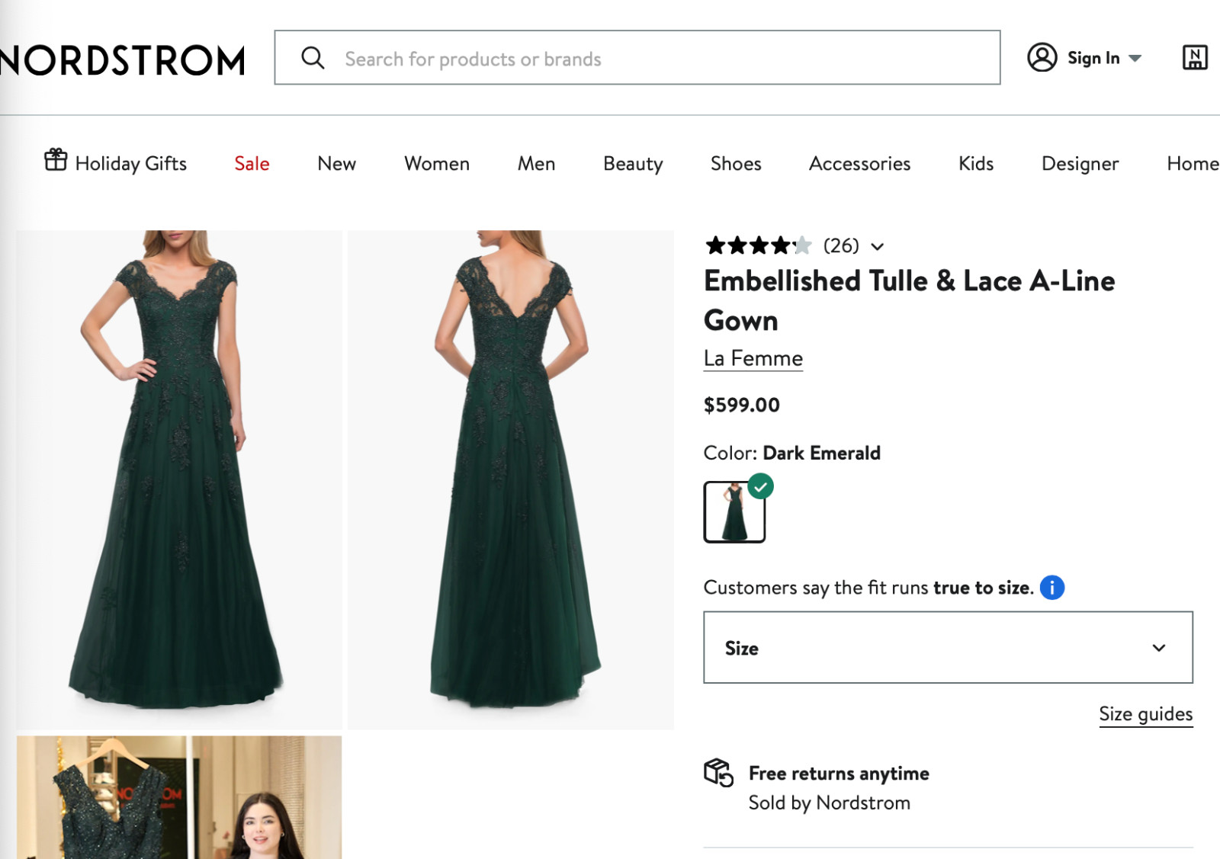Click the account profile icon
This screenshot has height=859, width=1220.
click(1042, 57)
